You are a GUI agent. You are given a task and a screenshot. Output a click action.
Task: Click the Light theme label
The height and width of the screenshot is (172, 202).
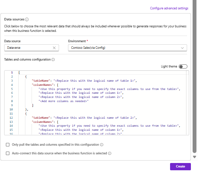(x=169, y=66)
